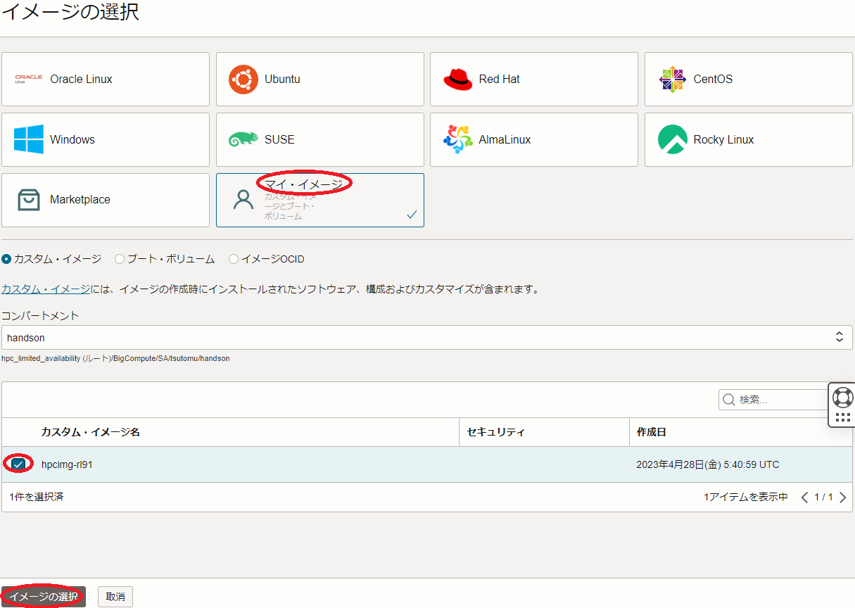855x608 pixels.
Task: Open the コンパートメント handson dropdown
Action: coord(426,338)
